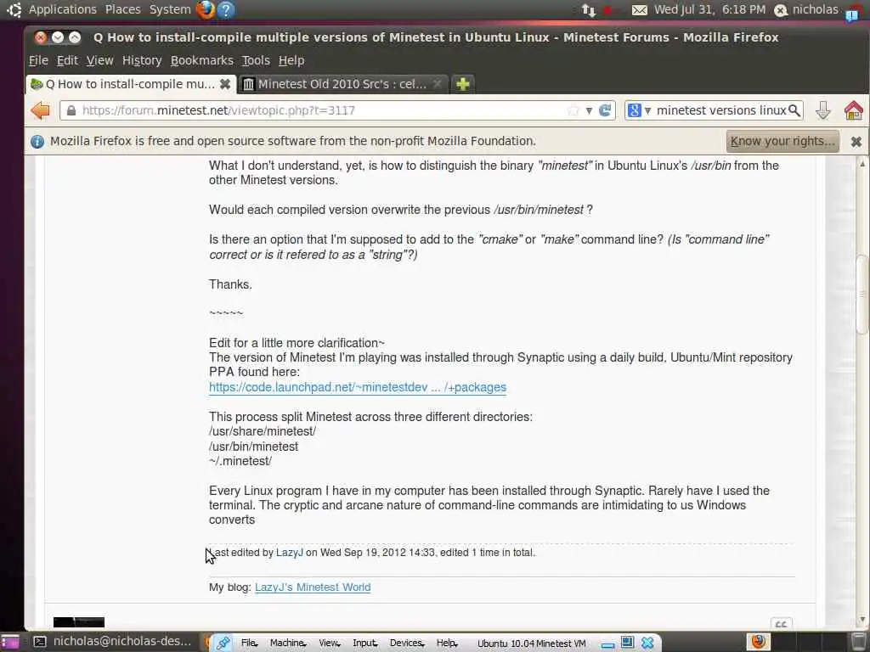Open the Firefox Help menu
Image resolution: width=870 pixels, height=652 pixels.
click(x=291, y=60)
